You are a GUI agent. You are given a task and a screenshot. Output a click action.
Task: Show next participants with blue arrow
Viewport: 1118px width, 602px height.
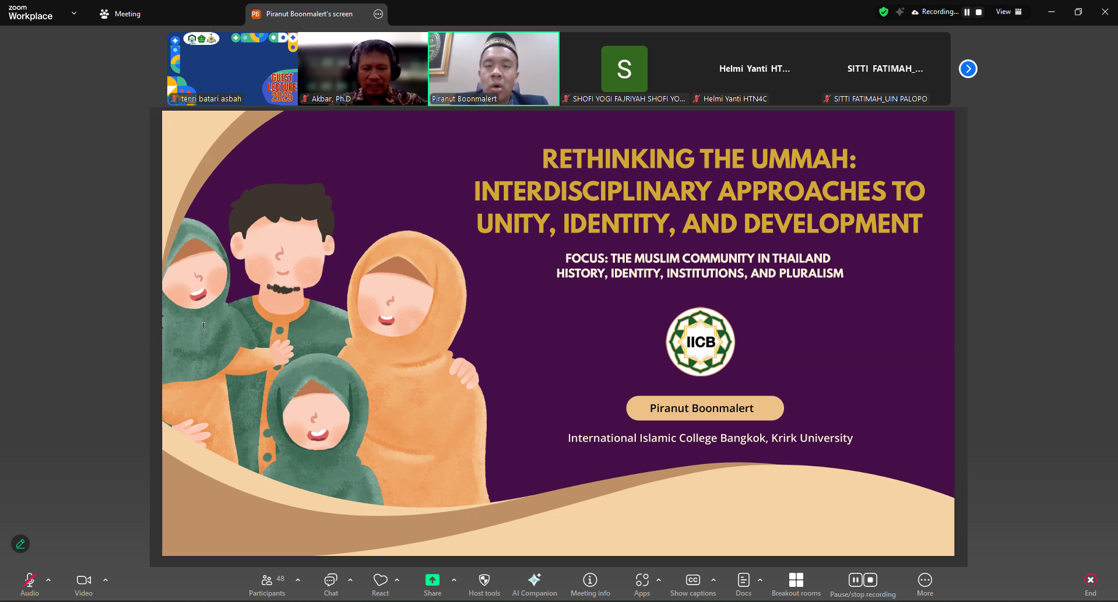(x=968, y=69)
